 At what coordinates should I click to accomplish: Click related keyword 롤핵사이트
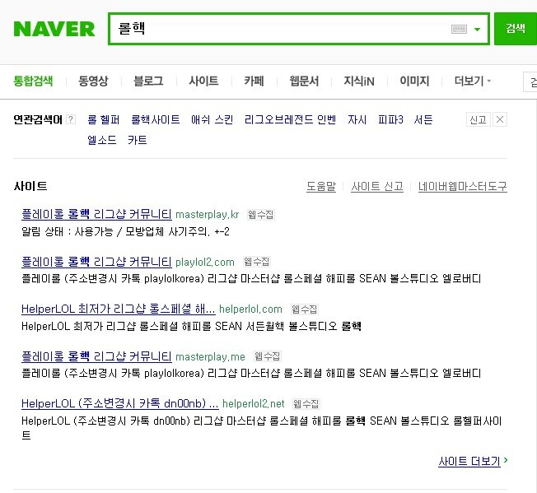coord(156,119)
